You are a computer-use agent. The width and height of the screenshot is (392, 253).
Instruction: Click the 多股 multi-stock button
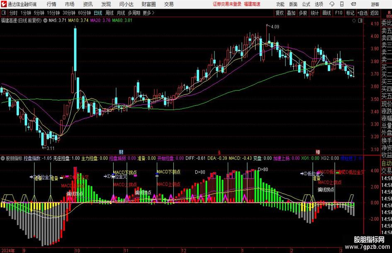pos(303,13)
